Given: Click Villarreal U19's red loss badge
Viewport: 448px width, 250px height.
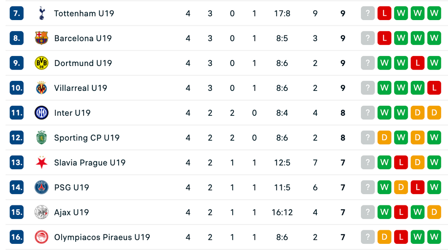Looking at the screenshot, I should [x=434, y=88].
